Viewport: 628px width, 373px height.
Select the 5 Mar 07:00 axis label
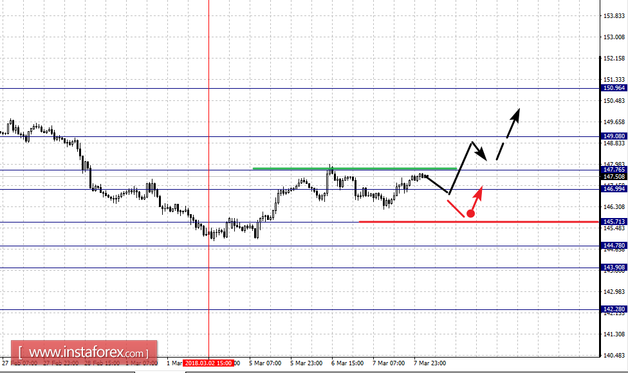coord(264,363)
